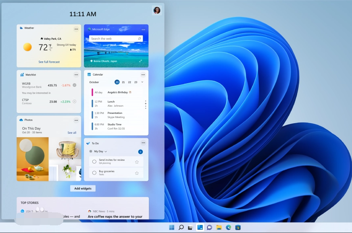Click your profile avatar atop the widgets panel
The height and width of the screenshot is (233, 352).
pyautogui.click(x=157, y=10)
